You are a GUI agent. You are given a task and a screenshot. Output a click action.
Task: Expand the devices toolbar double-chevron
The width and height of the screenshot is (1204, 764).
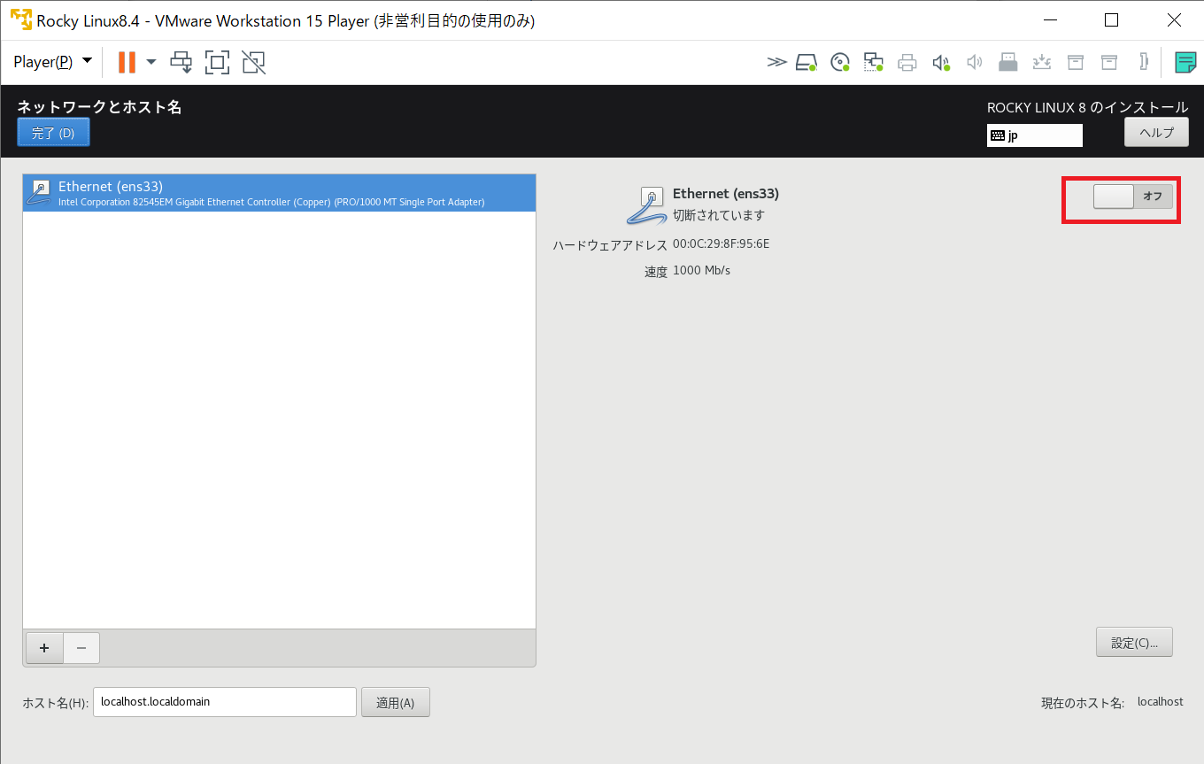click(776, 62)
